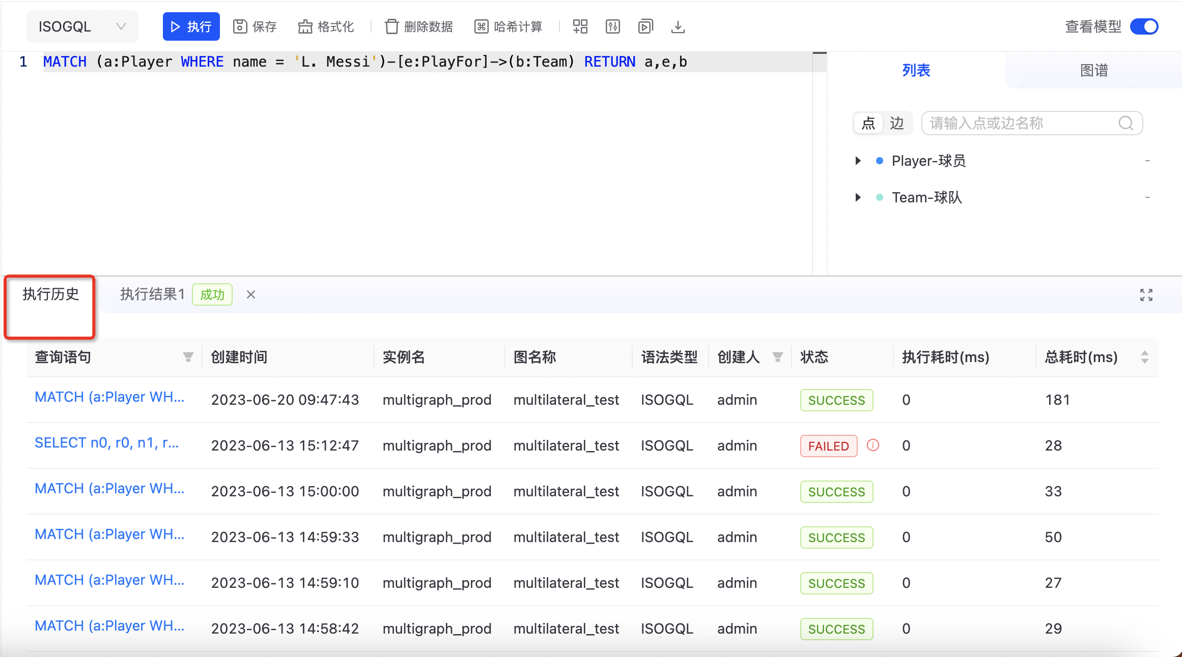Select the Player-球员 item

pyautogui.click(x=928, y=161)
